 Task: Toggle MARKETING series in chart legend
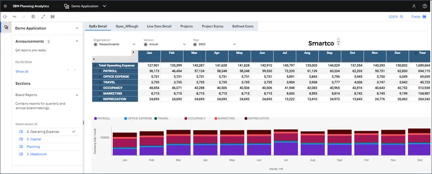[x=225, y=118]
